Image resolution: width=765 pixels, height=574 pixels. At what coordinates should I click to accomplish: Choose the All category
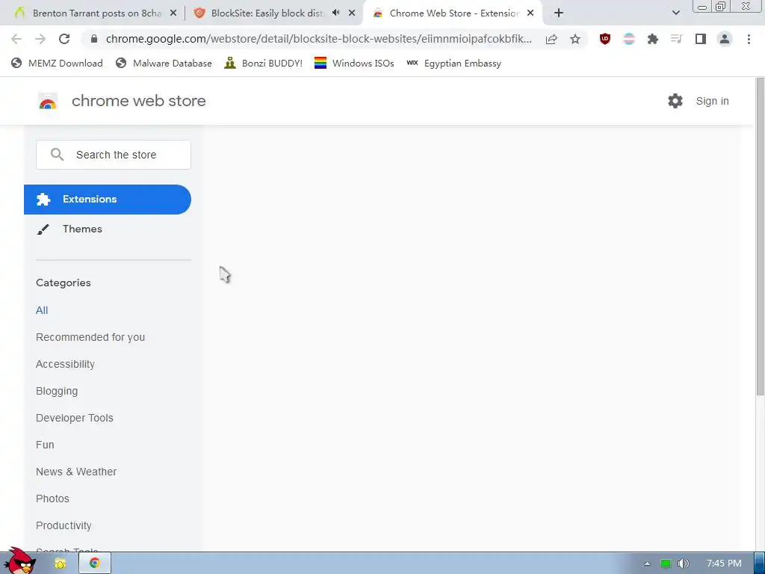click(x=42, y=310)
